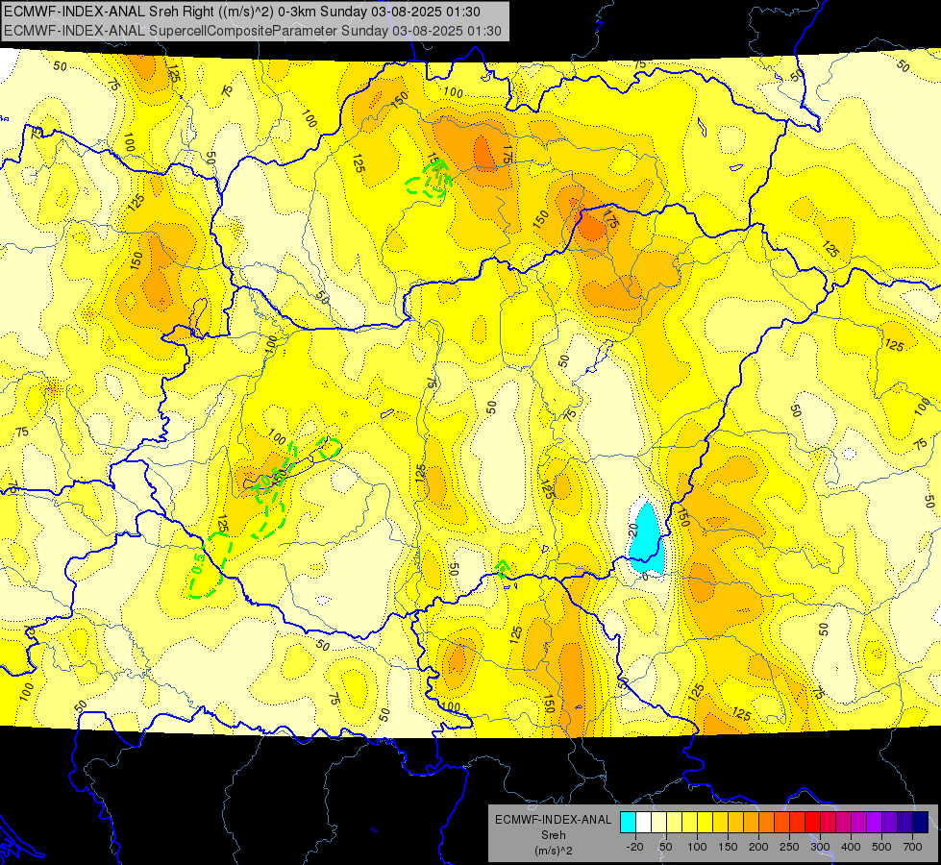Viewport: 941px width, 865px height.
Task: Select the cyan swatch in the legend colorbar
Action: [628, 823]
